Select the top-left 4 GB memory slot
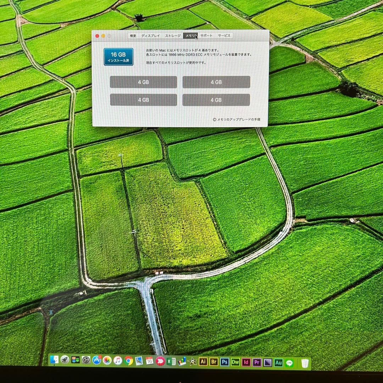Screen dimensions: 383x383 click(x=143, y=82)
